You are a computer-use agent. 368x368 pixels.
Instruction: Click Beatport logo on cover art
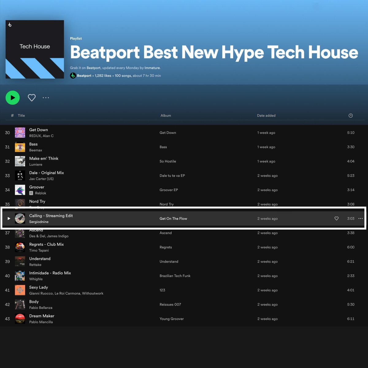coord(10,25)
